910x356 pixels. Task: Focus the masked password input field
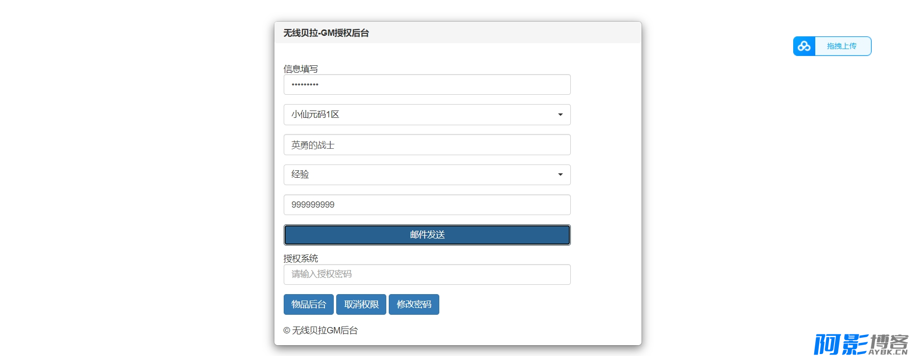[427, 84]
